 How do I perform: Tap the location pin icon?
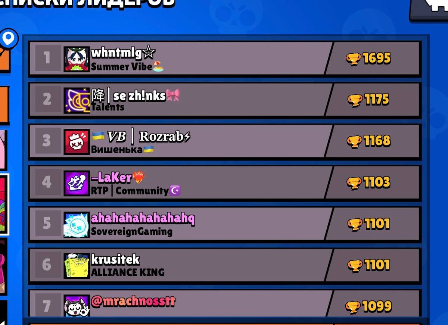click(8, 38)
